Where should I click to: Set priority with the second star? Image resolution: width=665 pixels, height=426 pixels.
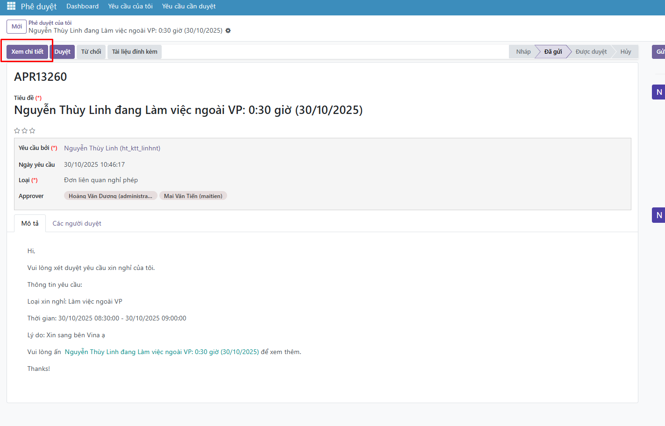(x=24, y=131)
